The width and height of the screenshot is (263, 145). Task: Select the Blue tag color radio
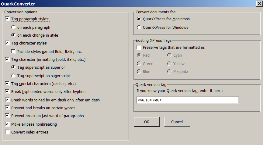point(139,71)
